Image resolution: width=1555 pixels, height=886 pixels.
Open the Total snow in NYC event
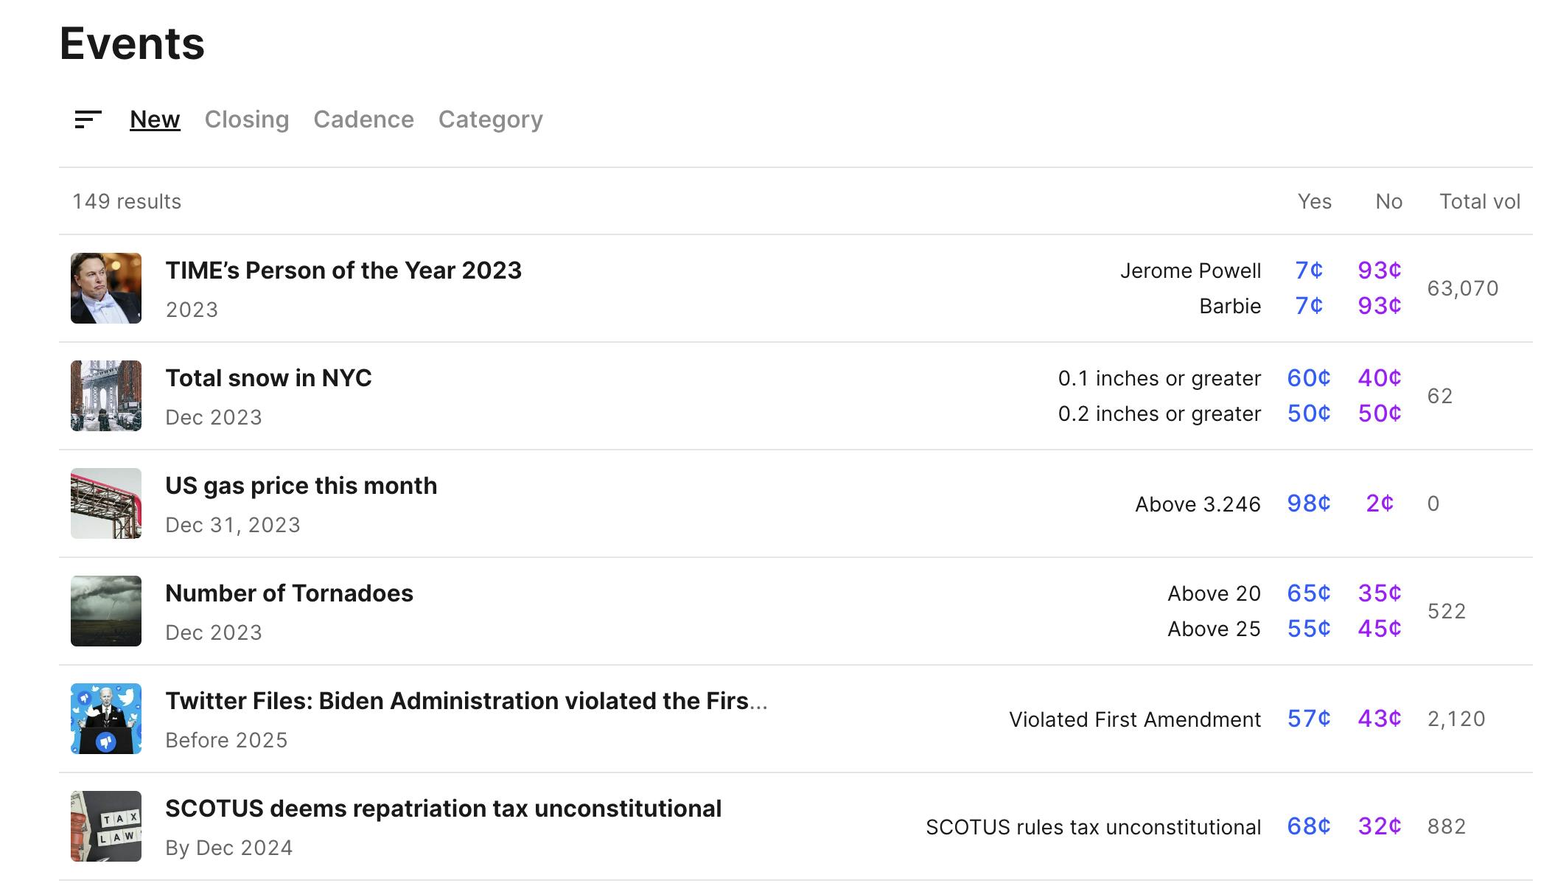(268, 378)
